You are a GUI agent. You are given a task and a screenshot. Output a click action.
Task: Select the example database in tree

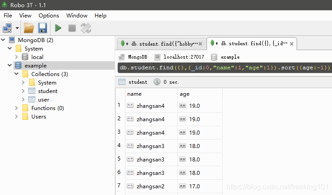pos(35,66)
